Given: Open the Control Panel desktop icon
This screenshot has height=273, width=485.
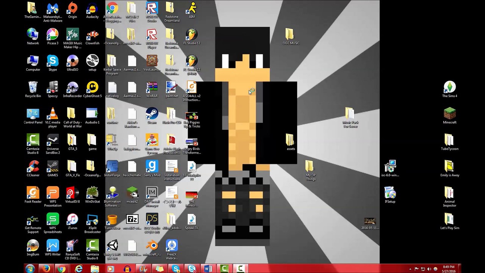Looking at the screenshot, I should tap(33, 116).
